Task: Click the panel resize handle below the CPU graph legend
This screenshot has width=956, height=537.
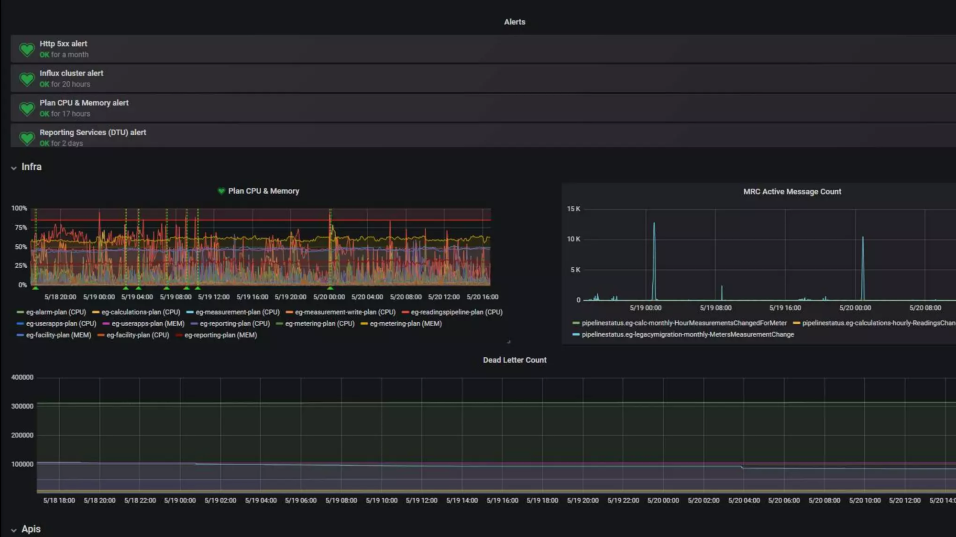Action: point(508,341)
